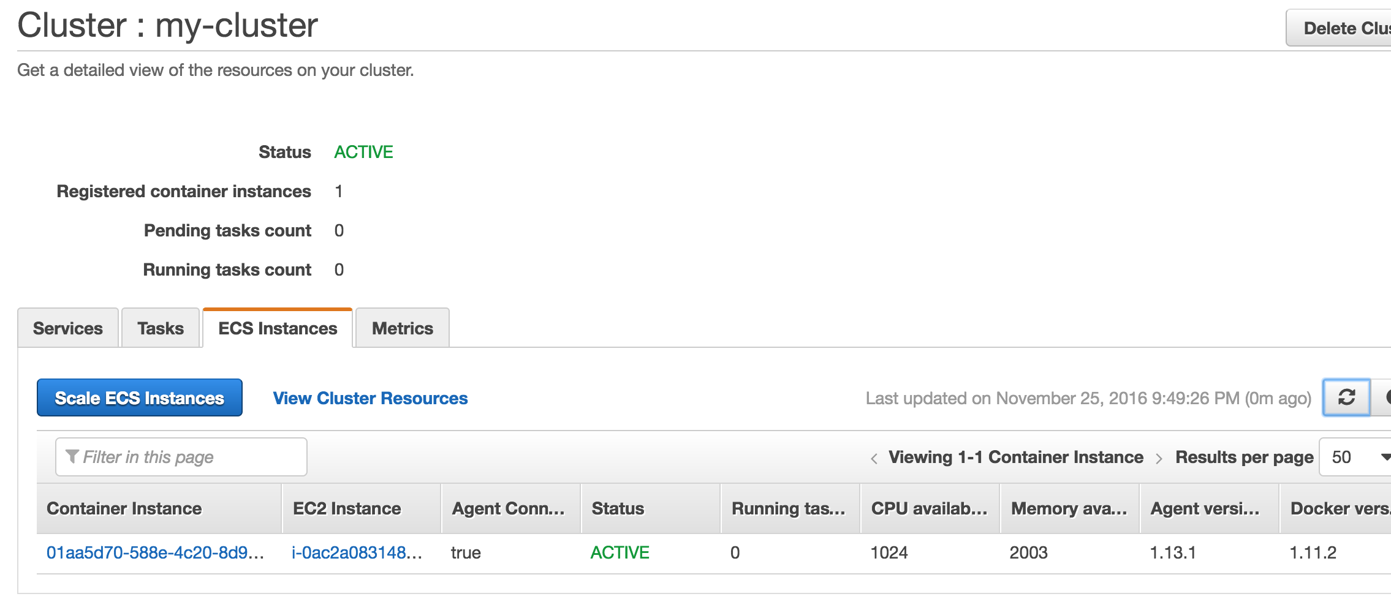Screen dimensions: 1391x610
Task: Focus the Filter in this page field
Action: click(181, 457)
